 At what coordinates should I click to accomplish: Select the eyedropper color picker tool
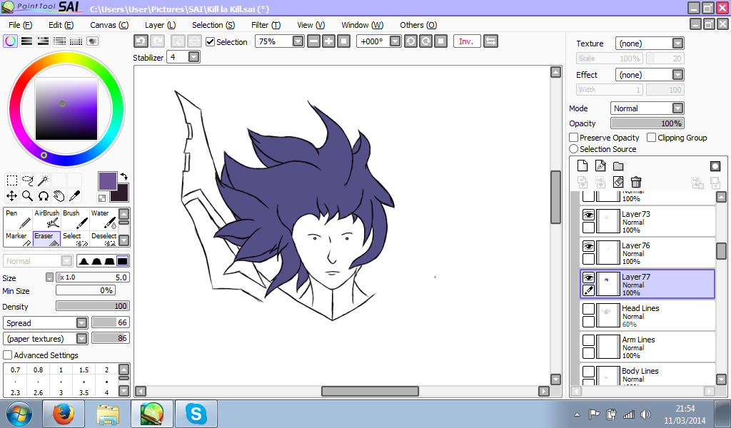(x=74, y=196)
